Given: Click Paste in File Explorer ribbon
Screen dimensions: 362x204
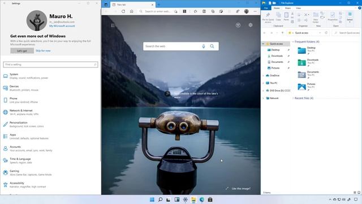Looking at the screenshot, I should coord(286,16).
